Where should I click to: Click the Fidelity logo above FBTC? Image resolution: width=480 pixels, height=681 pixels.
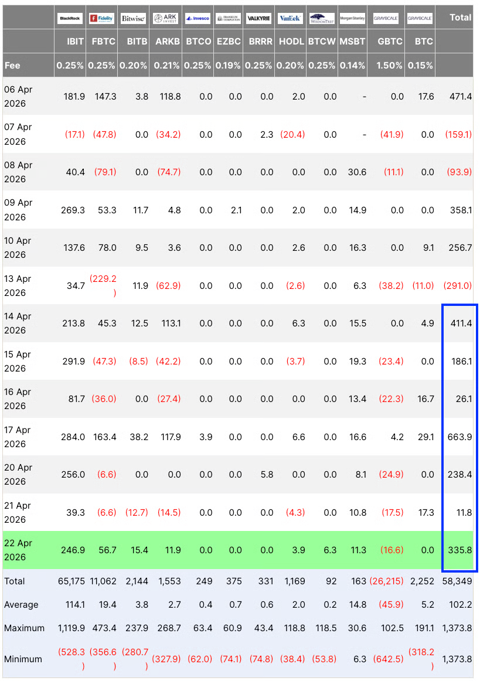click(x=101, y=19)
